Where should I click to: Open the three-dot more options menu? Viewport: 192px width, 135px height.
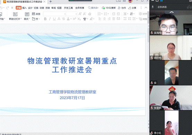[x=141, y=8]
